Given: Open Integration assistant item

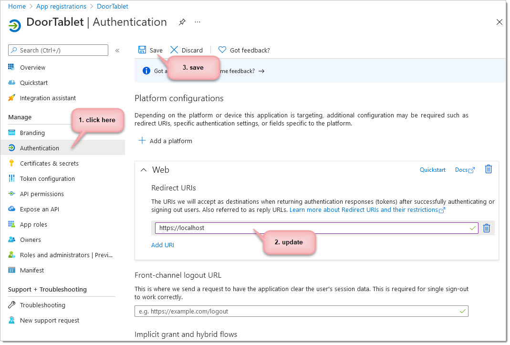Looking at the screenshot, I should 48,98.
